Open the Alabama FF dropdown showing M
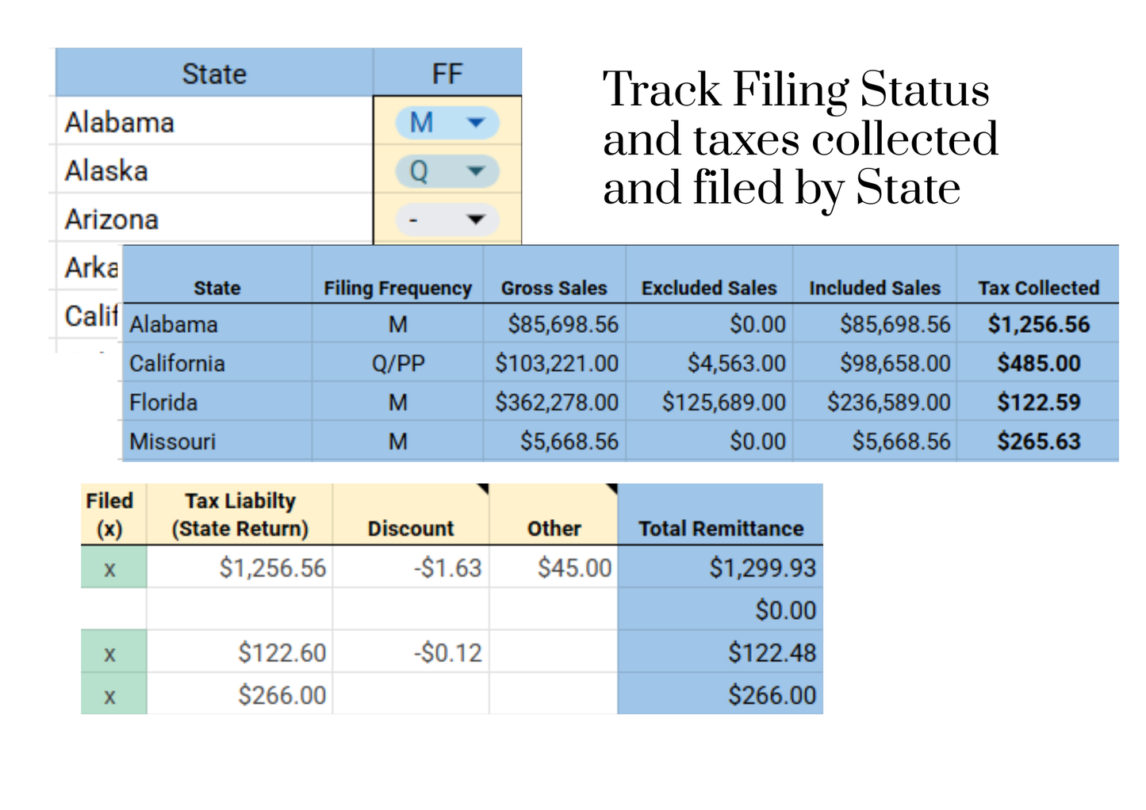1146x810 pixels. (447, 123)
